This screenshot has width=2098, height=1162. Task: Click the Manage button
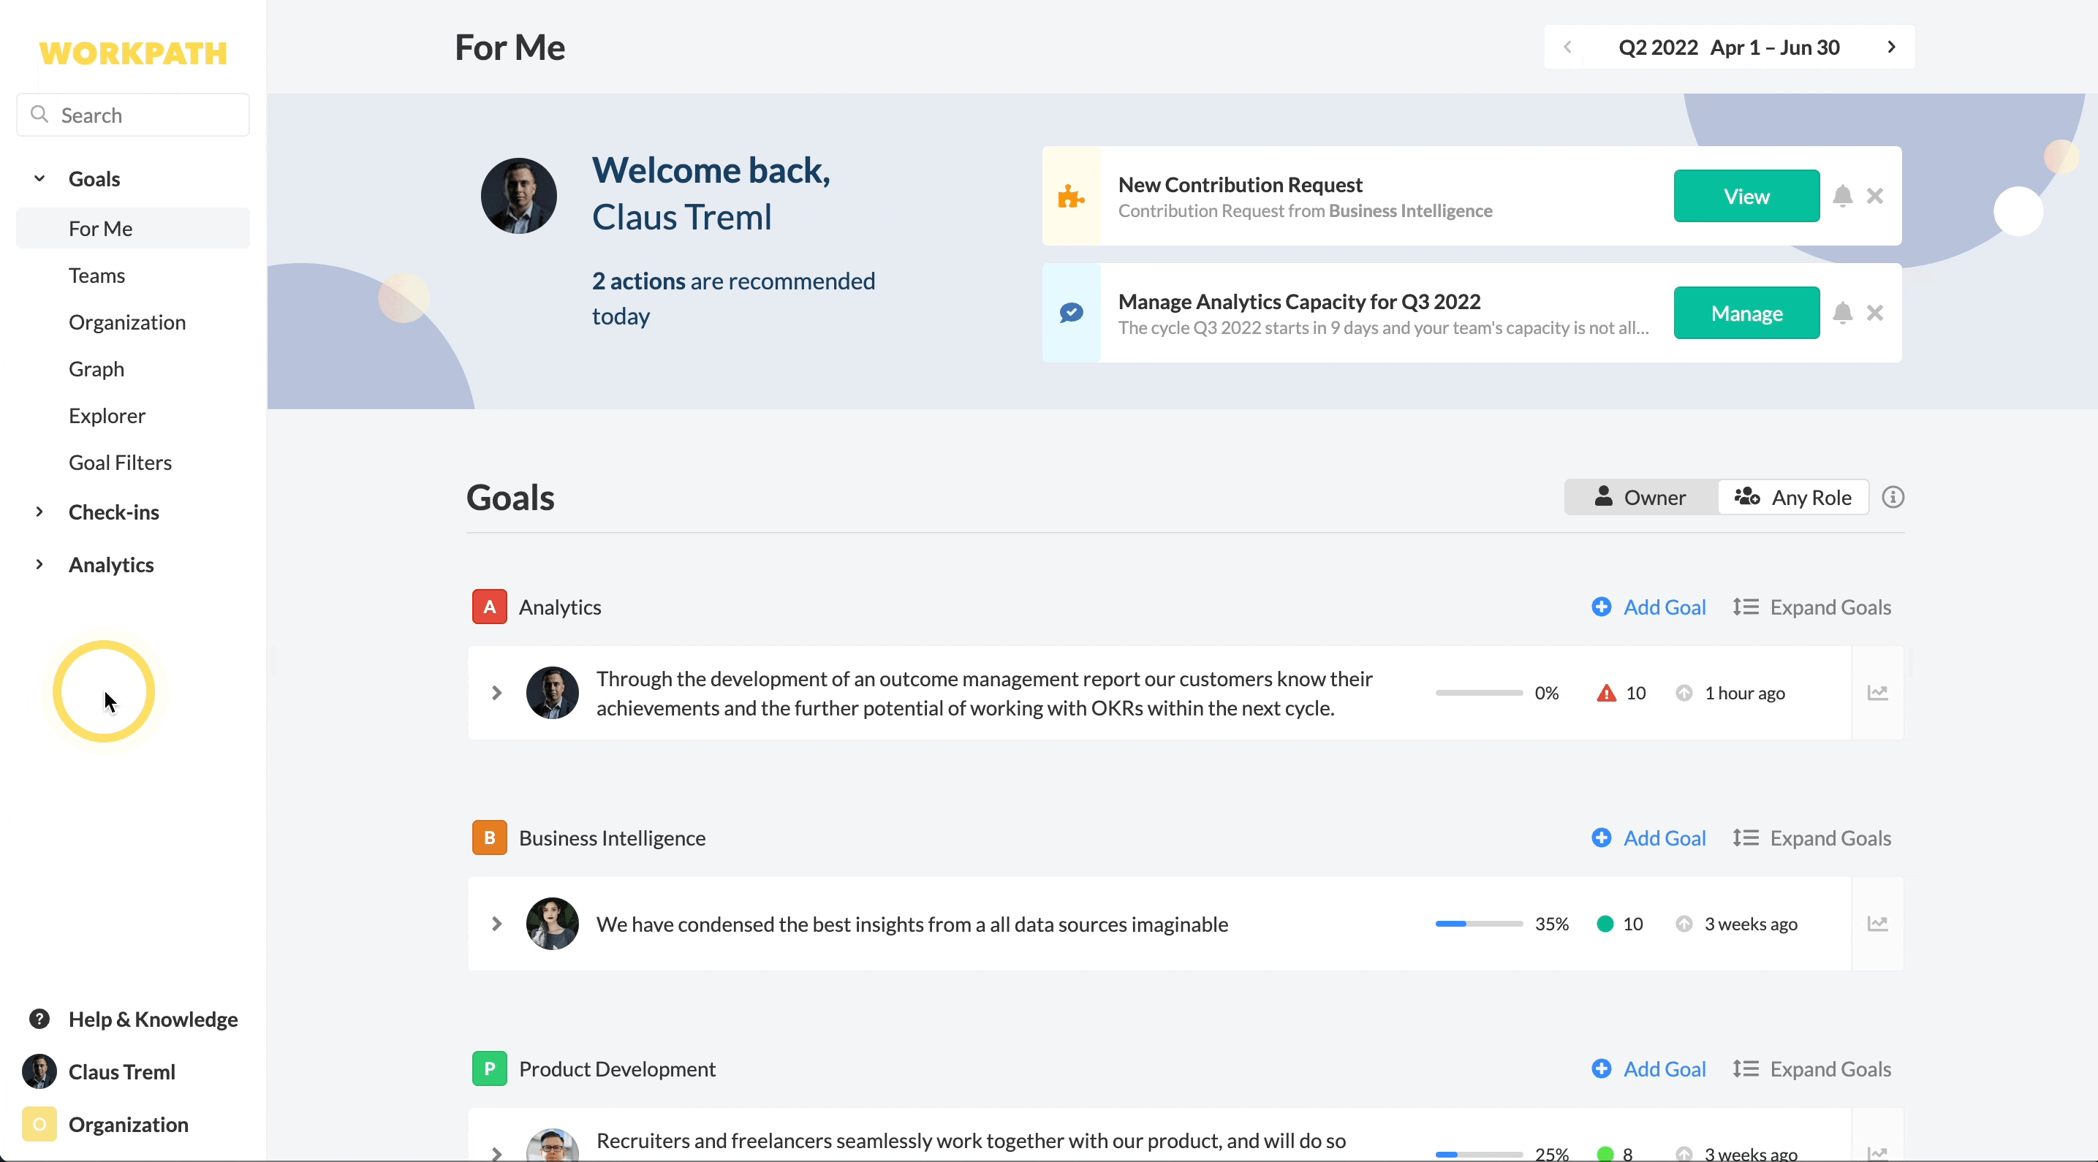[x=1746, y=313]
